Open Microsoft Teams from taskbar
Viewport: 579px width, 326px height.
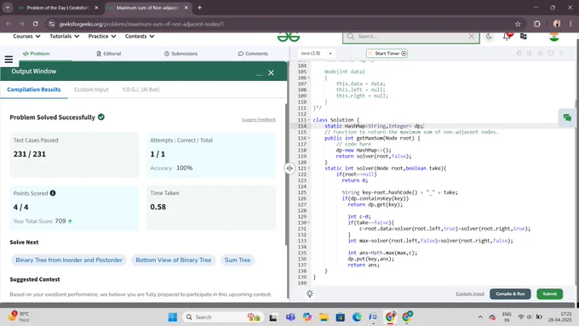click(290, 317)
